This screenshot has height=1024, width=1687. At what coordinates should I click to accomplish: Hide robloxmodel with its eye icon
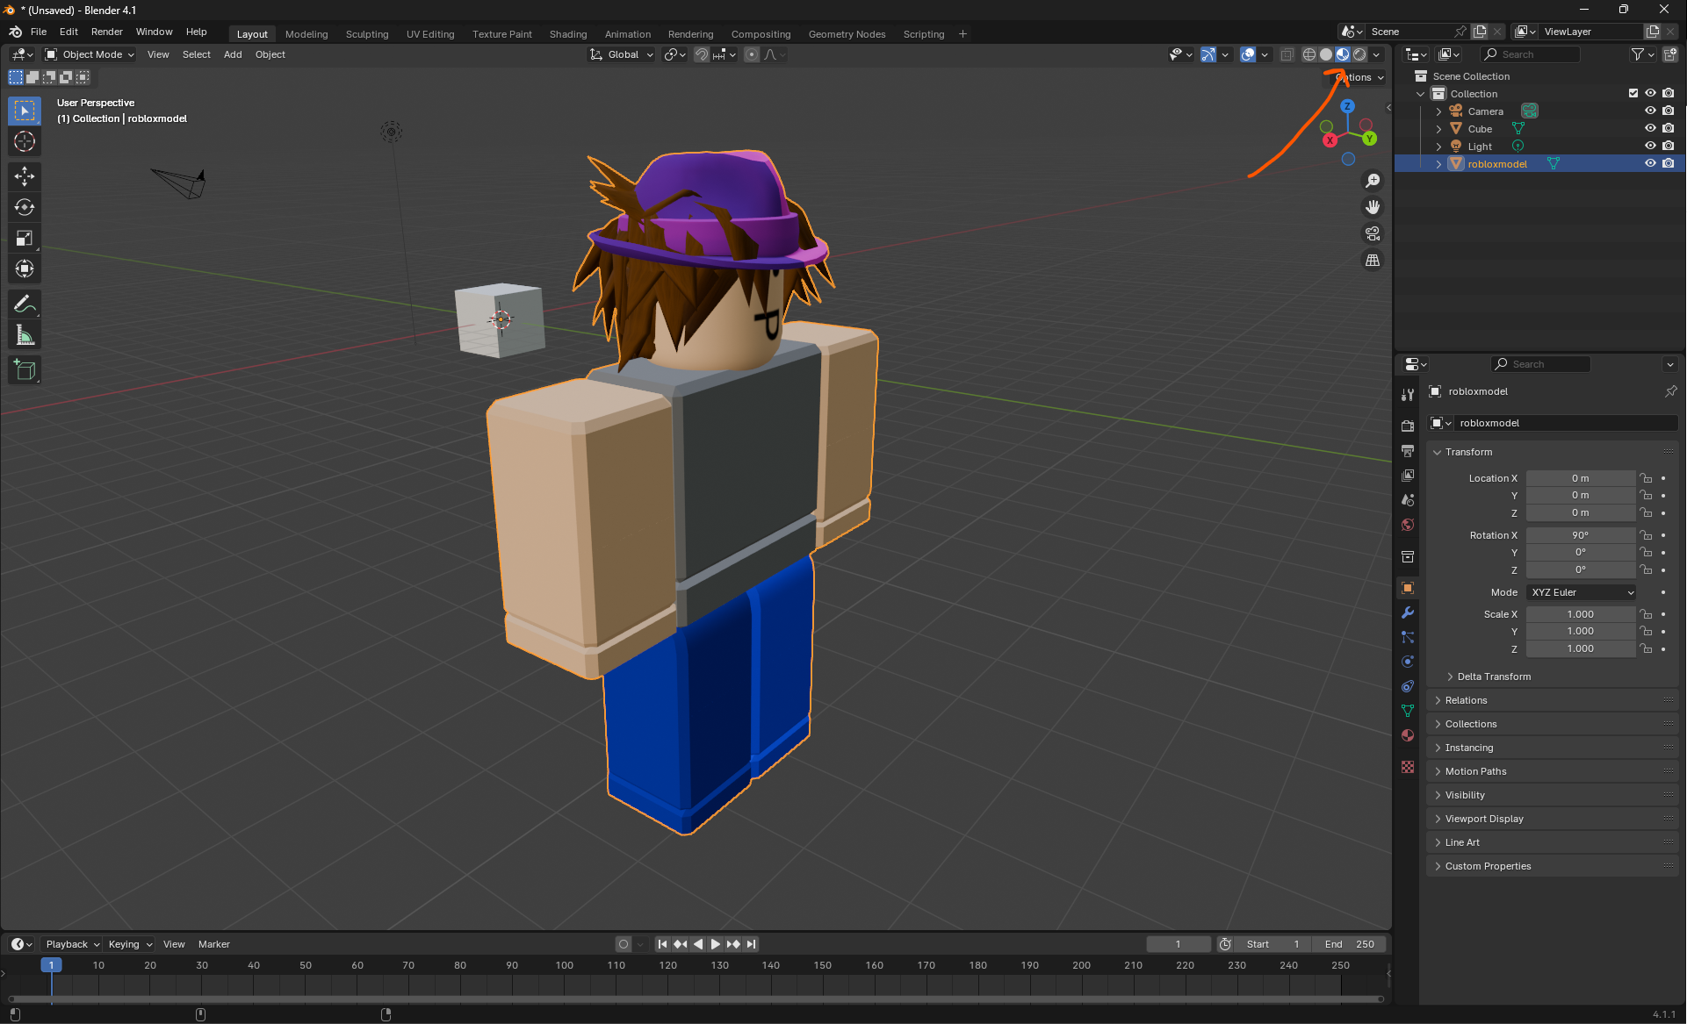pos(1650,163)
